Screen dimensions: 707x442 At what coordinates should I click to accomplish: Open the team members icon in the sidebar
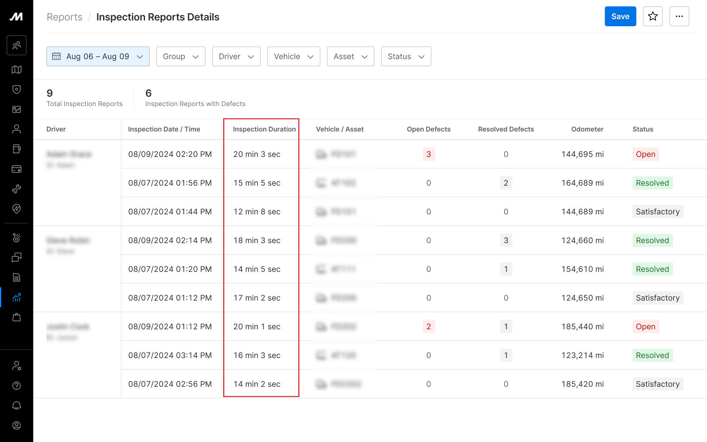[17, 45]
